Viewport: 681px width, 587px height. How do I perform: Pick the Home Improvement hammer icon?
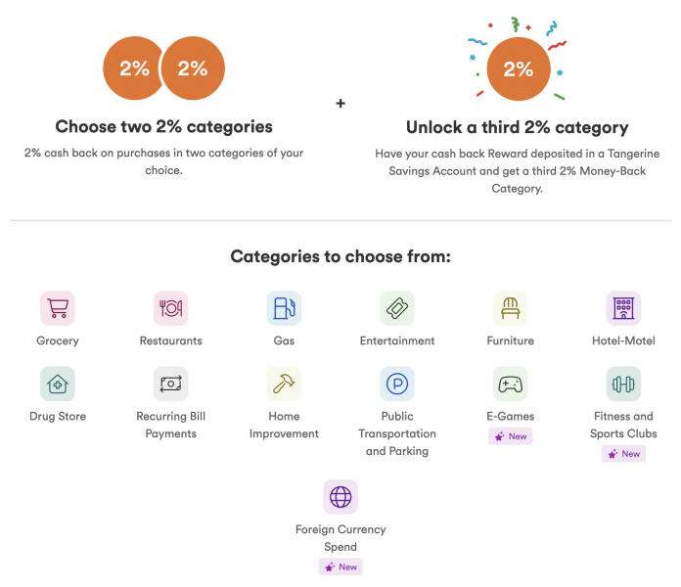(284, 384)
